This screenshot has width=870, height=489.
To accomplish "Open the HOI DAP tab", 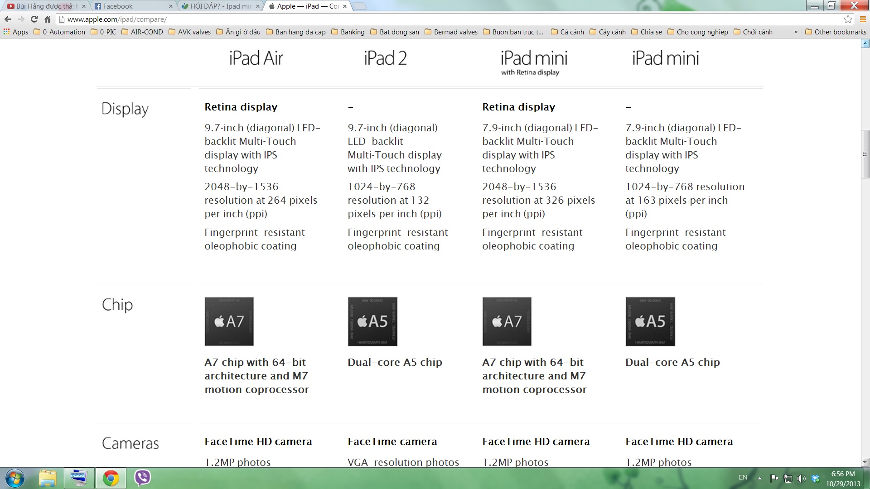I will coord(217,6).
